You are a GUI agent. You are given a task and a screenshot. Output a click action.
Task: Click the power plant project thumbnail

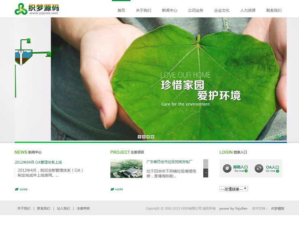pyautogui.click(x=126, y=168)
